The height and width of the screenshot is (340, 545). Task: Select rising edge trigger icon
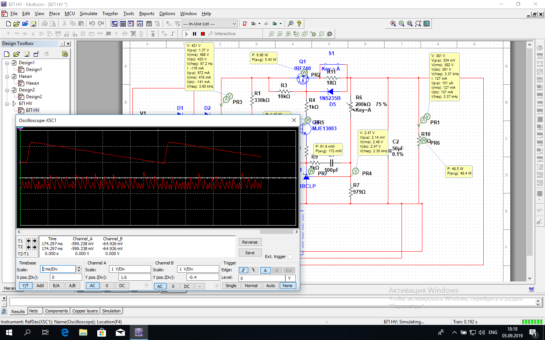pyautogui.click(x=243, y=270)
